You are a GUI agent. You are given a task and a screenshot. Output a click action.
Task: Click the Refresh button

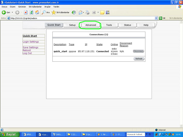[139, 59]
